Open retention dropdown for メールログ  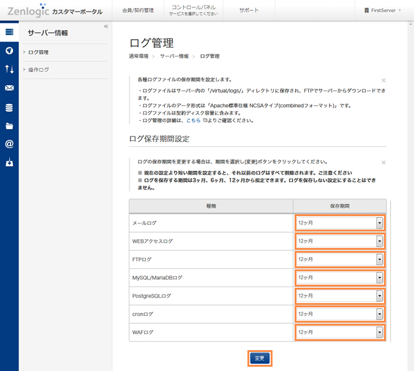point(340,223)
